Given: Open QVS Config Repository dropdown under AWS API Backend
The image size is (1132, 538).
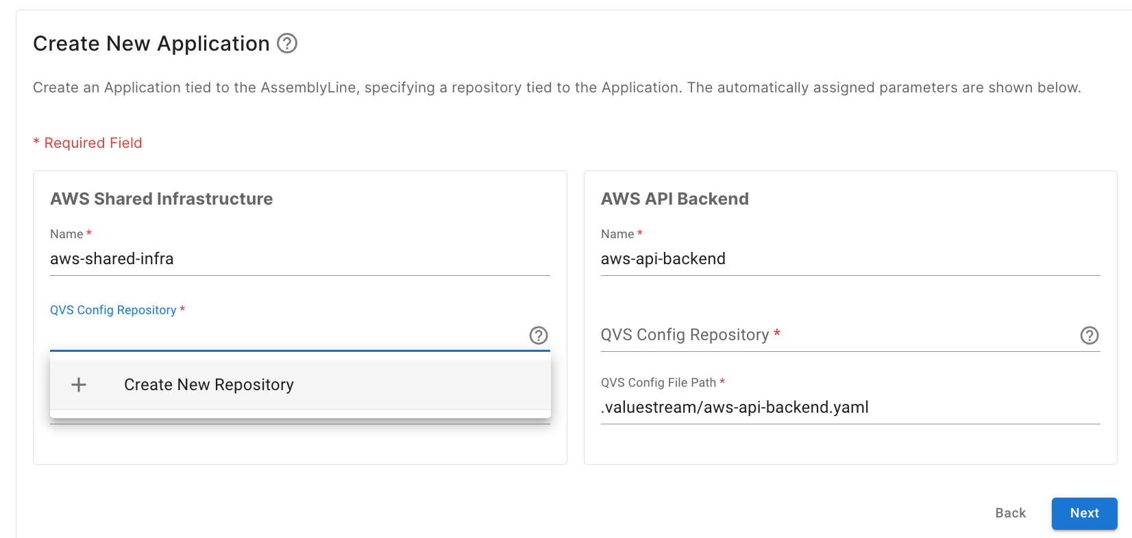Looking at the screenshot, I should pos(836,335).
